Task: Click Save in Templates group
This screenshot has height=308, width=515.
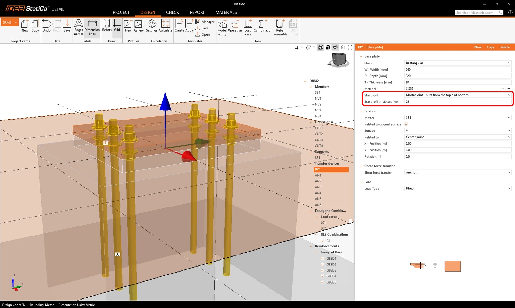Action: tap(202, 28)
